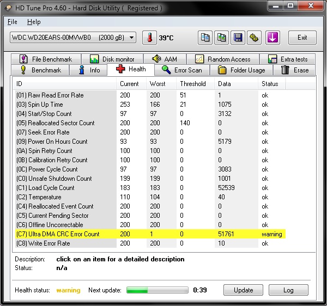The width and height of the screenshot is (327, 306).
Task: Click the Worst column header
Action: (x=161, y=84)
